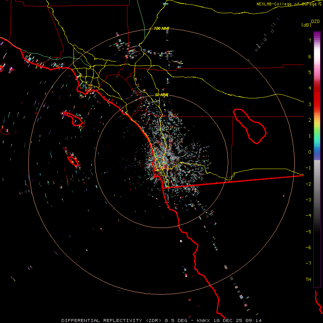Screen dimensions: 323x323
Task: Click the positive 5 scale value
Action: click(310, 72)
